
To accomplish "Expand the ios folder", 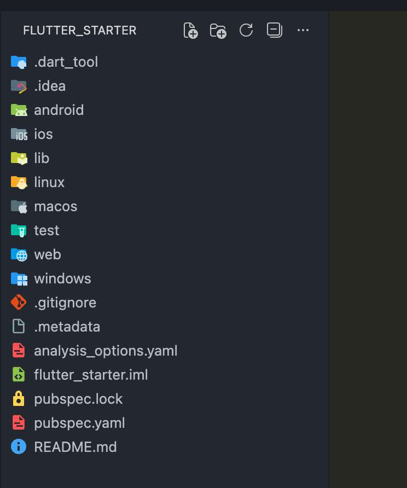I will click(43, 134).
